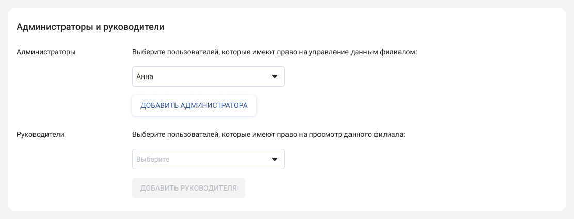The width and height of the screenshot is (574, 219).
Task: Click the Администраторы row label
Action: point(46,52)
